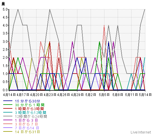Image resolution: width=153 pixels, height=135 pixels.
Task: Click the dark blue 15分から30分 legend line
Action: 8,101
